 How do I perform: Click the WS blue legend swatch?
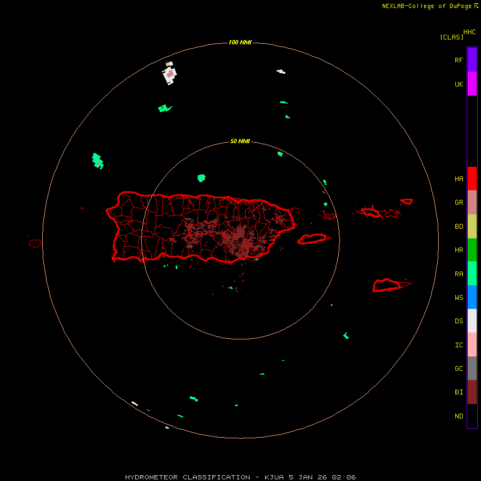click(x=472, y=297)
